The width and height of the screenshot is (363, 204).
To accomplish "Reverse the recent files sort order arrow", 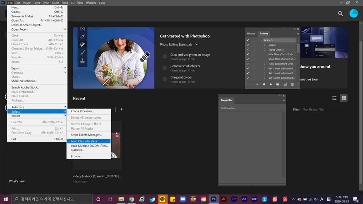I will pos(122,109).
